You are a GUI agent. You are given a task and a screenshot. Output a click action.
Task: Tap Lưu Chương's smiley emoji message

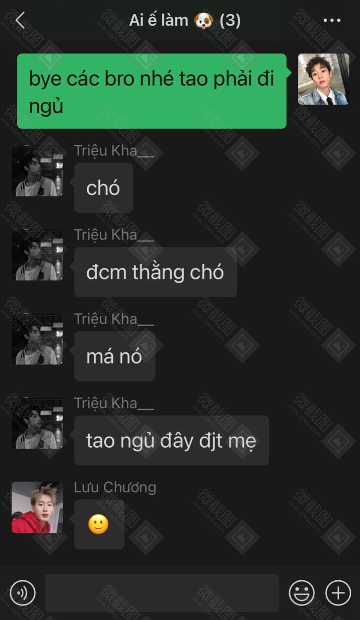(99, 525)
